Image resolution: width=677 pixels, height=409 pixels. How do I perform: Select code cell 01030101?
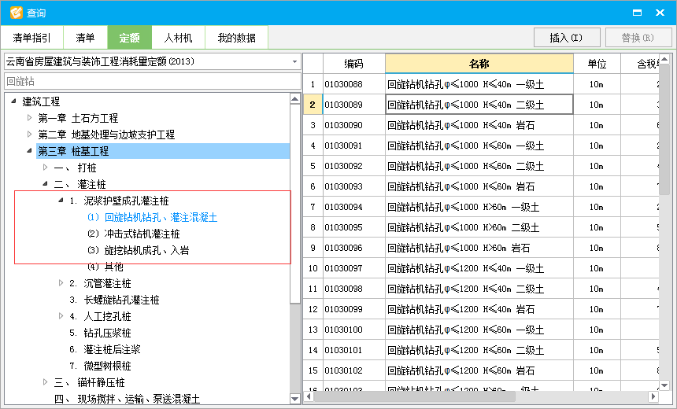354,350
